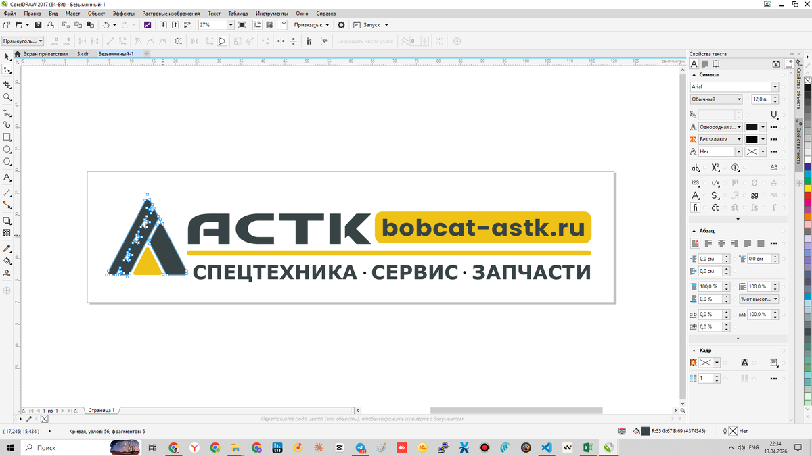The width and height of the screenshot is (812, 456).
Task: Click more options dots in Кадр columns row
Action: pos(774,379)
